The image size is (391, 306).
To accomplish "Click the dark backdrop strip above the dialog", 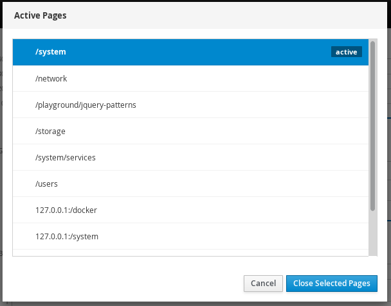I will click(x=193, y=1).
